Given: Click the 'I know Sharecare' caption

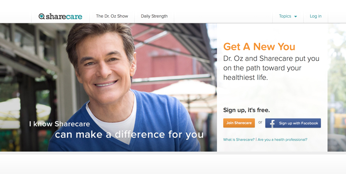Looking at the screenshot, I should (59, 124).
